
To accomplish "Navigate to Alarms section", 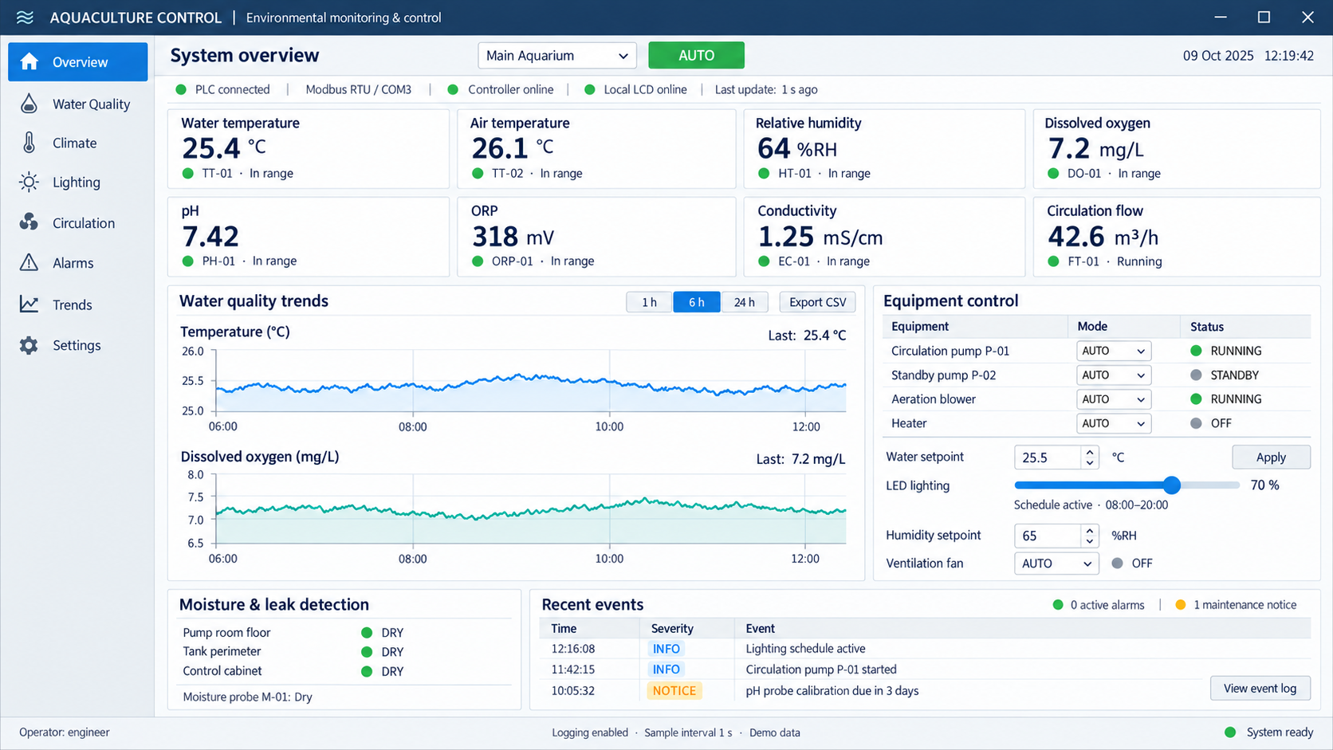I will pos(77,263).
